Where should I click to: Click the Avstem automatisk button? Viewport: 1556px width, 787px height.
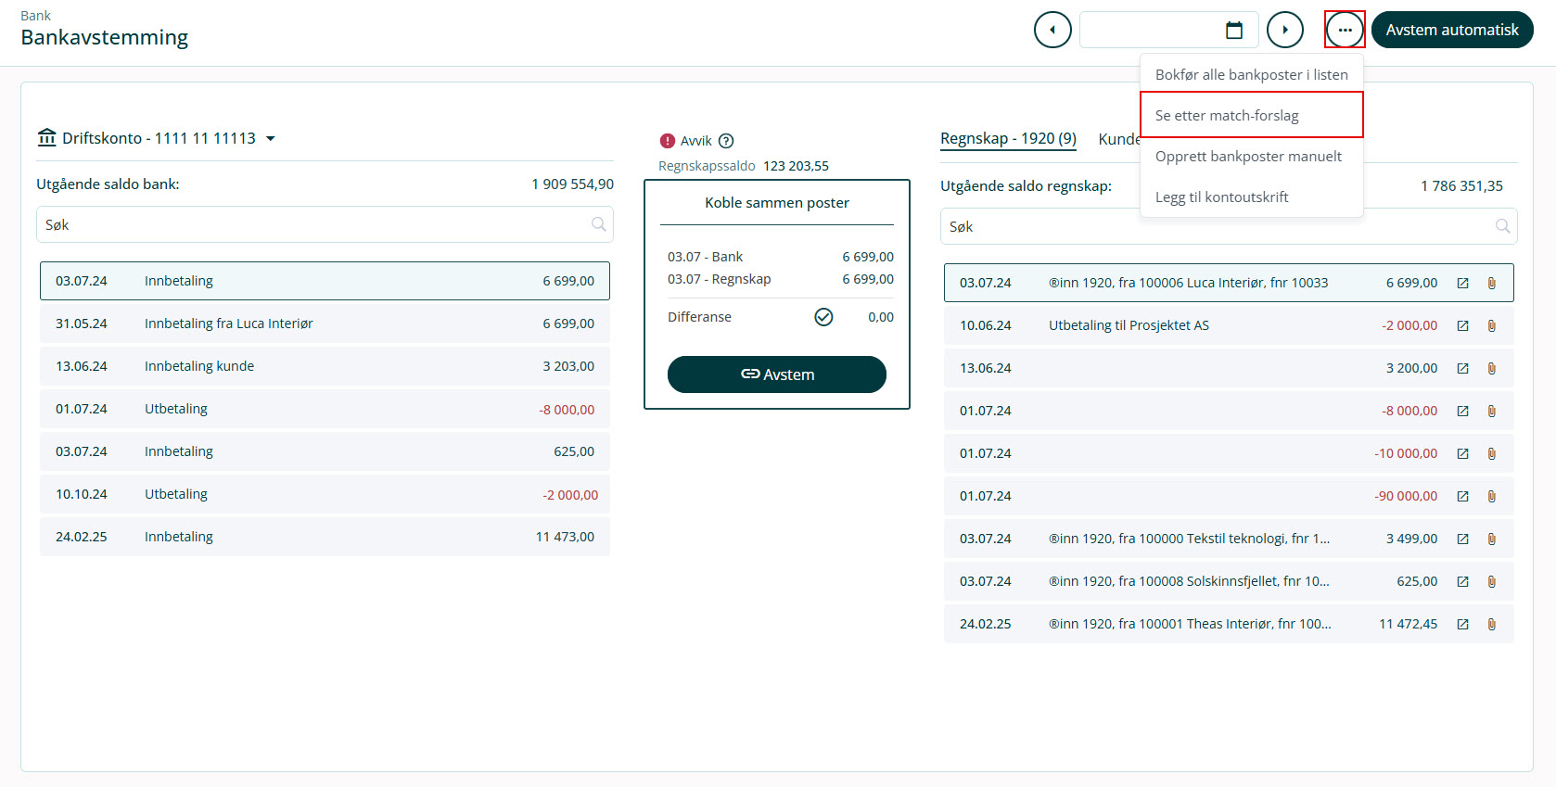(x=1451, y=30)
